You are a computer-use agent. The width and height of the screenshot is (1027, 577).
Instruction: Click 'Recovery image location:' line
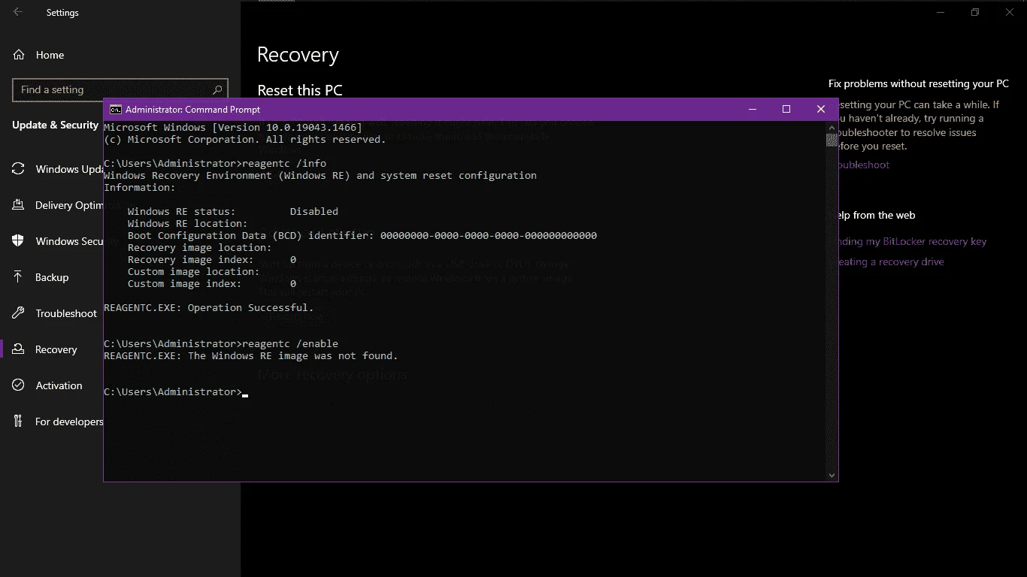[x=200, y=247]
